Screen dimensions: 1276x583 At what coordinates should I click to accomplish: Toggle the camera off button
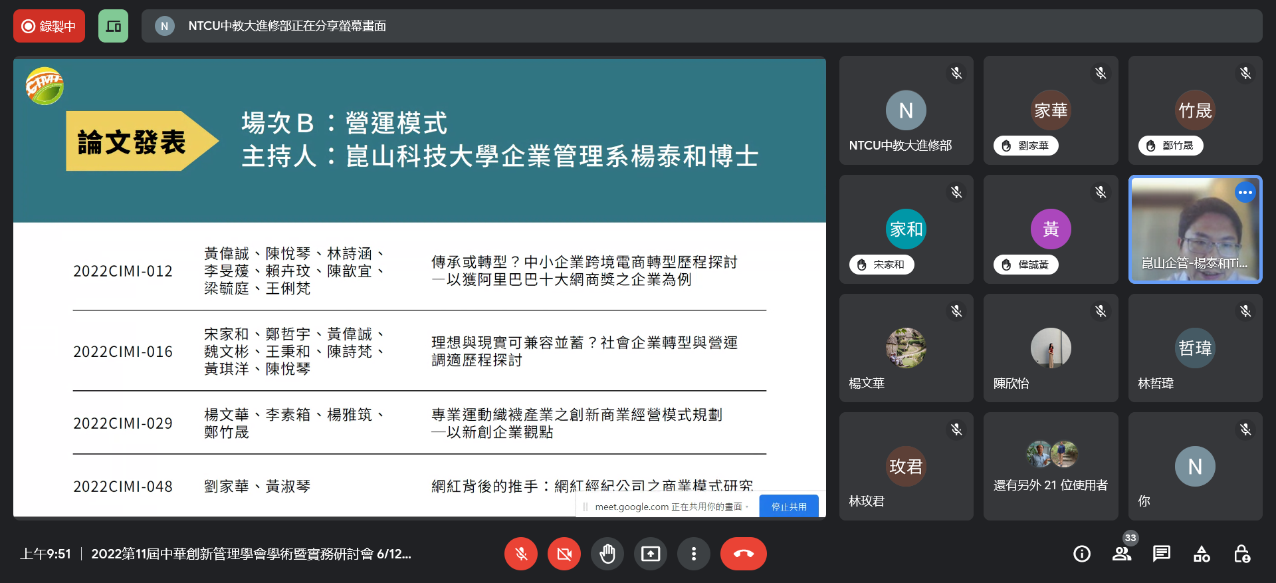point(564,554)
